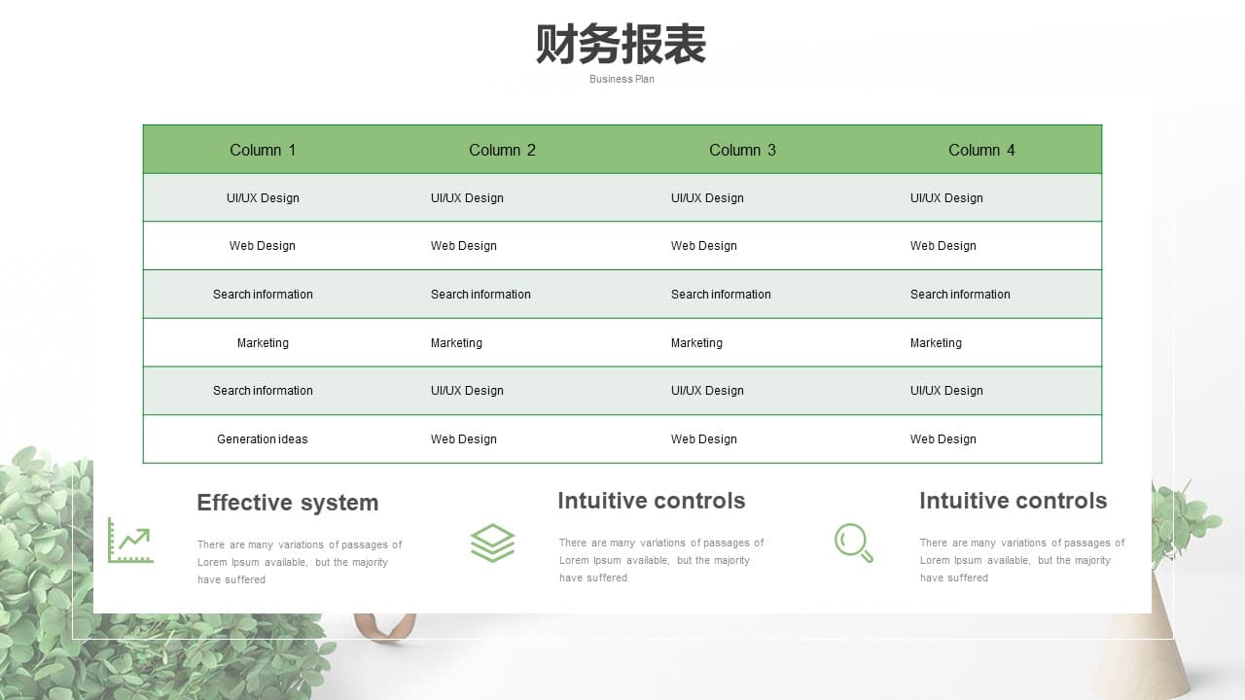Click the line chart growth icon
This screenshot has width=1245, height=700.
point(130,541)
